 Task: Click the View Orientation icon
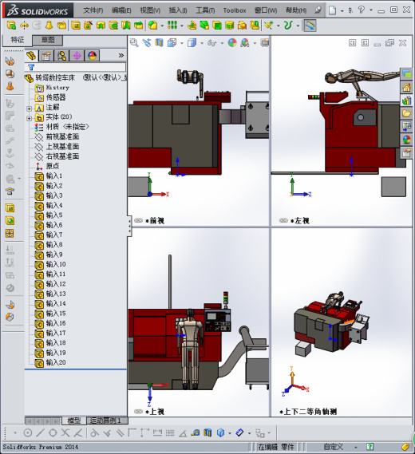coord(172,43)
